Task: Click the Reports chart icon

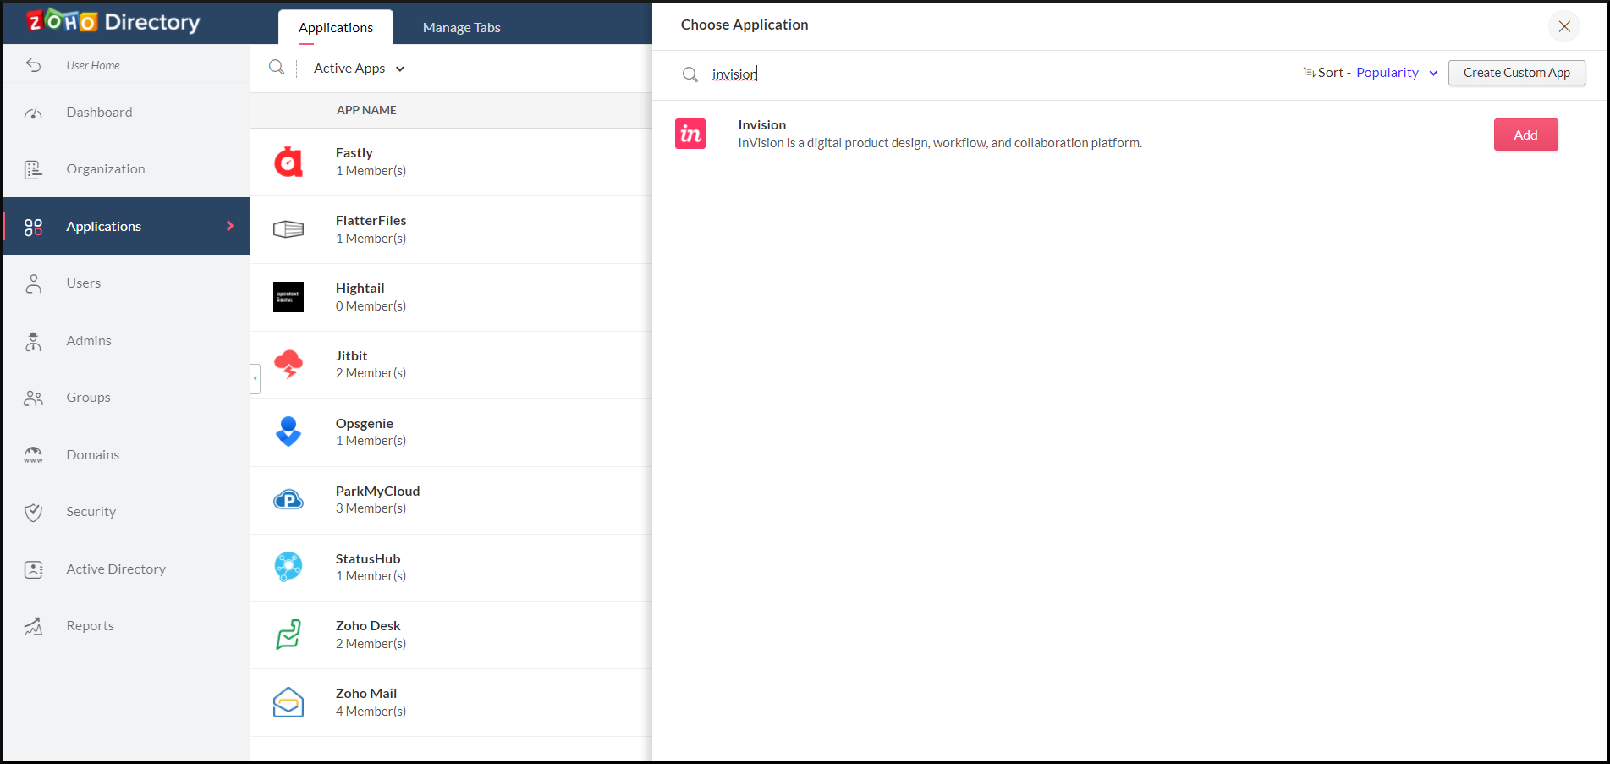Action: (x=33, y=626)
